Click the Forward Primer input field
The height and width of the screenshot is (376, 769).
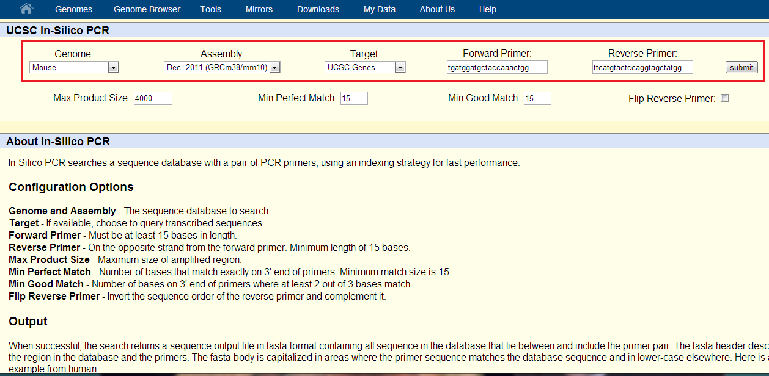coord(496,68)
